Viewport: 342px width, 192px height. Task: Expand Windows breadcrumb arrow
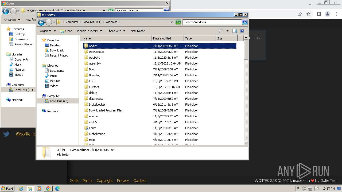(x=119, y=22)
